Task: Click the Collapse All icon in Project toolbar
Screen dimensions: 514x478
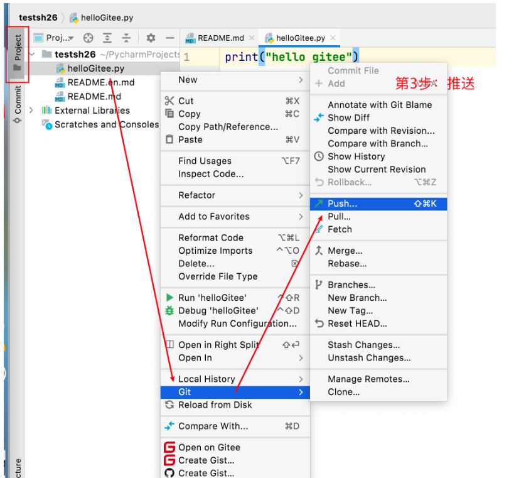Action: (x=126, y=38)
